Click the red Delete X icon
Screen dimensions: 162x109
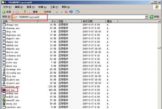(66, 12)
